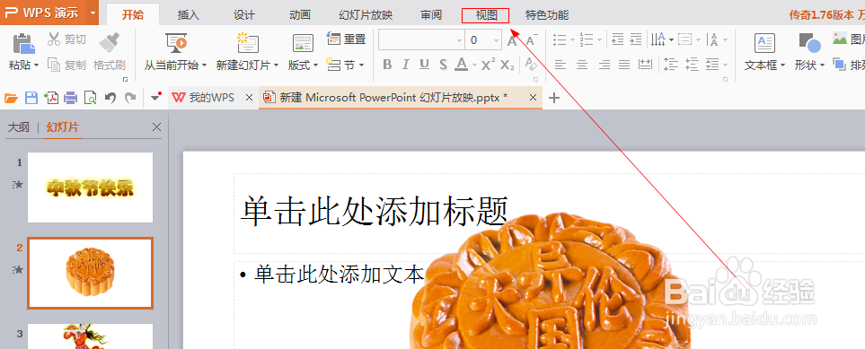865x349 pixels.
Task: Open font size dropdown showing 0
Action: [x=497, y=40]
